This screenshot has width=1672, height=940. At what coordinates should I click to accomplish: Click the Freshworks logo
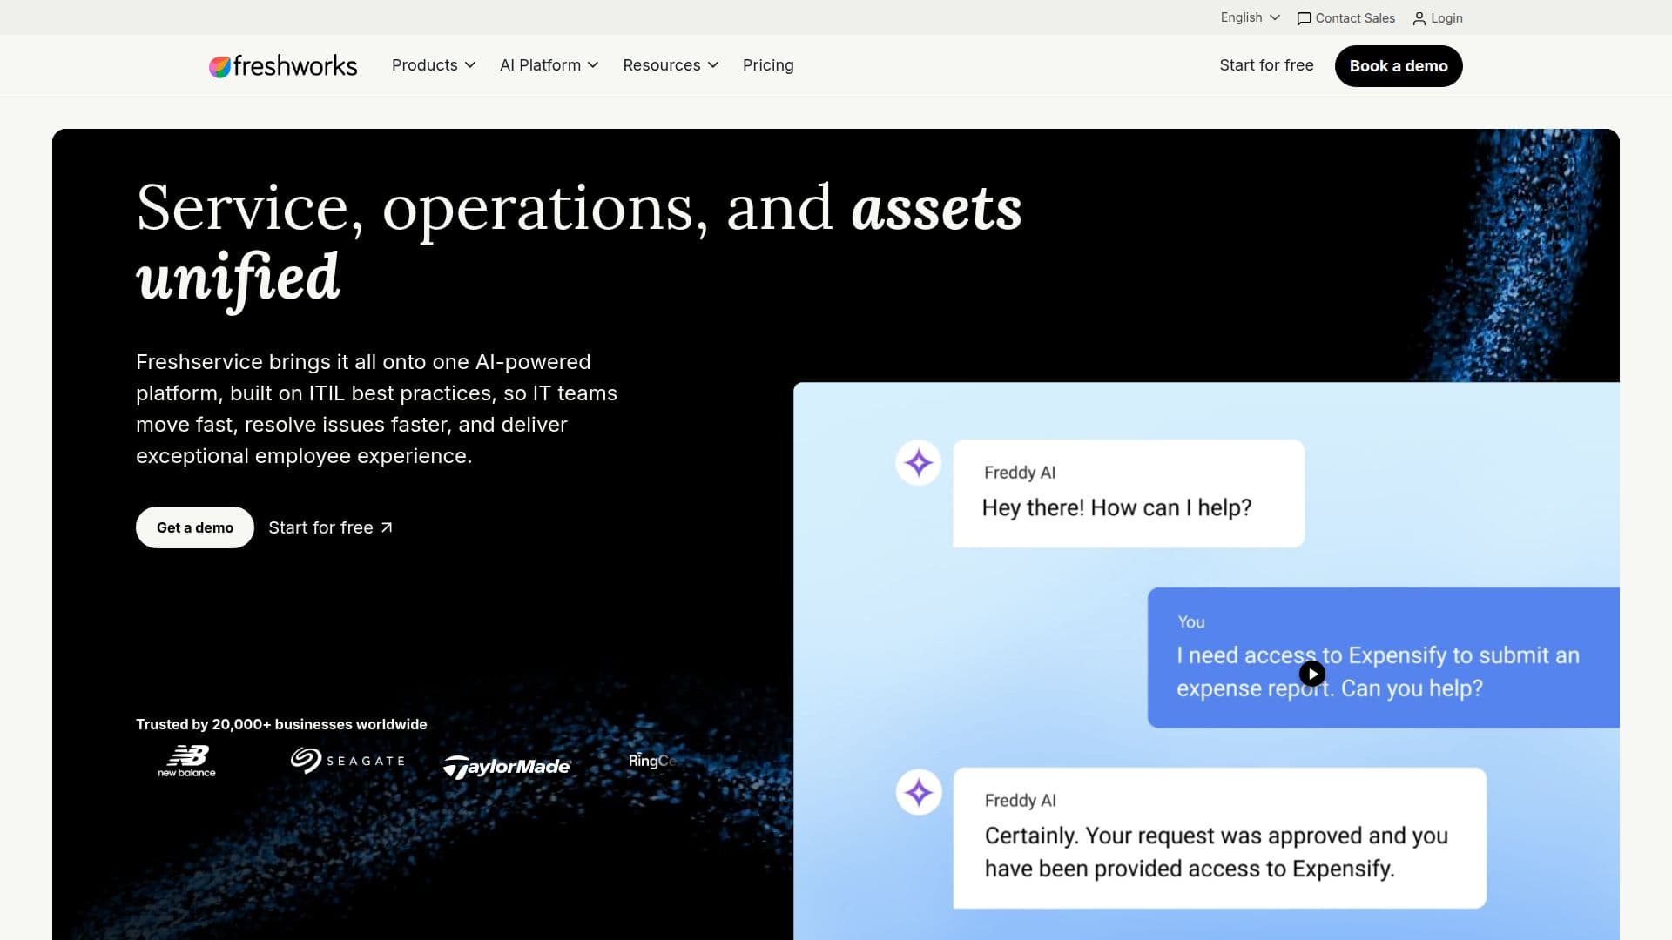[283, 66]
